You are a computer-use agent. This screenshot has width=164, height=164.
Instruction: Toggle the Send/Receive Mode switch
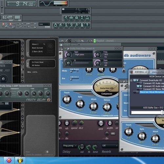pyautogui.click(x=73, y=72)
